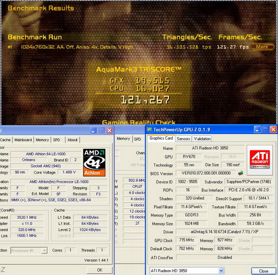Screen dimensions: 278x275
Task: Click the Disabled ATI CrossFire field
Action: 224,257
